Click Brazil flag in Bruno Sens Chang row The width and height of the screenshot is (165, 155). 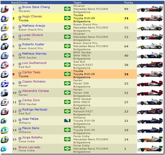(67, 9)
